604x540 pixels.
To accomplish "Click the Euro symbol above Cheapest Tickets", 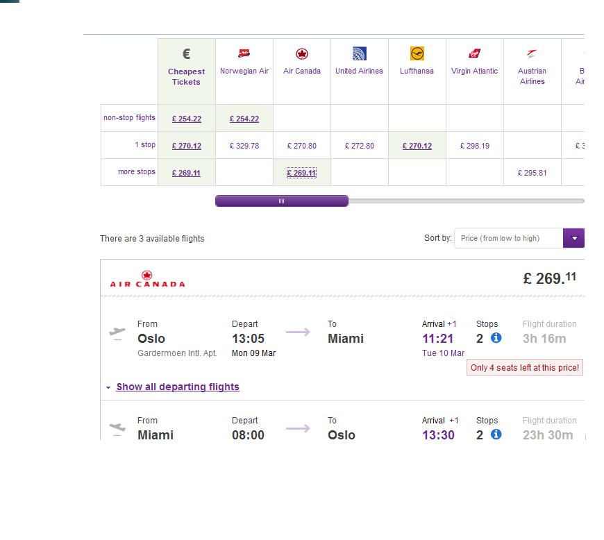I will click(x=187, y=53).
